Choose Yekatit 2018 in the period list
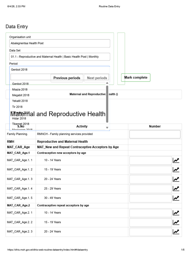Image resolution: width=192 pixels, height=256 pixels. coord(20,101)
